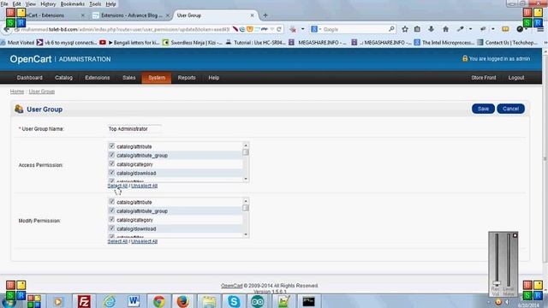
Task: Open the Most Visited bookmarks folder
Action: (x=17, y=43)
